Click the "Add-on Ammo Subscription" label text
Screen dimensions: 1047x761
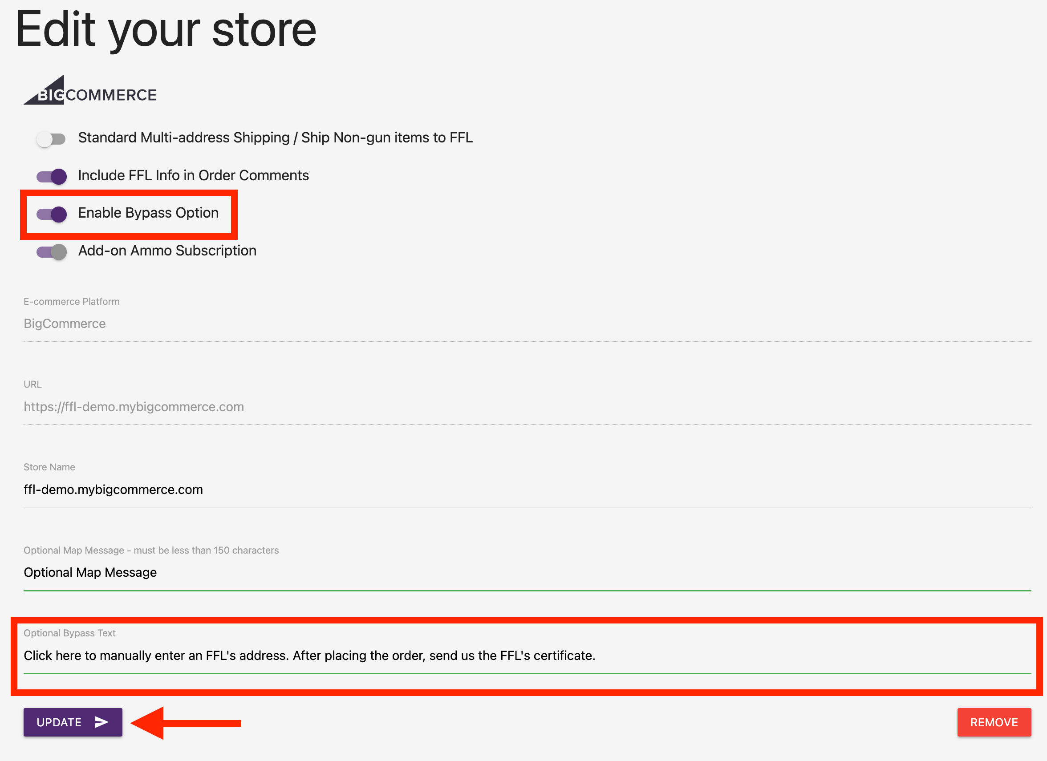[x=167, y=251]
